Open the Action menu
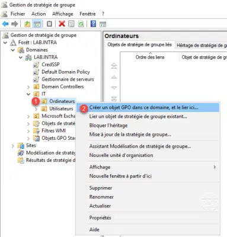The height and width of the screenshot is (237, 227). [39, 14]
